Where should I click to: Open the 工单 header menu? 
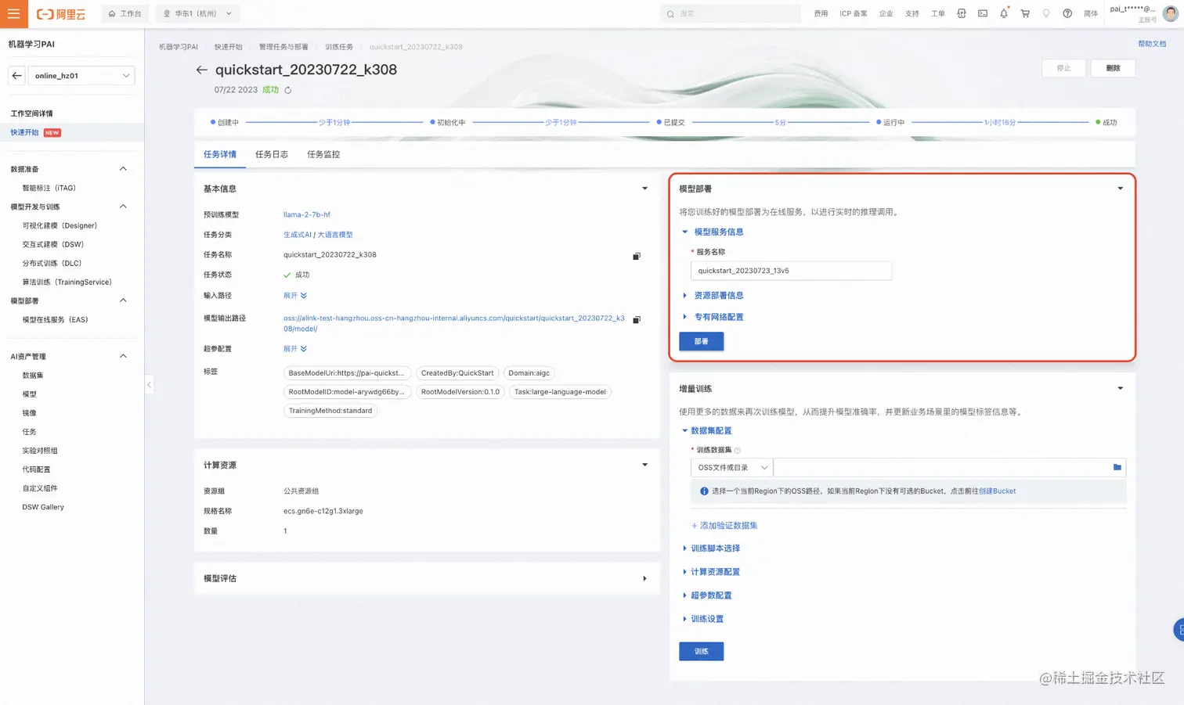coord(938,13)
